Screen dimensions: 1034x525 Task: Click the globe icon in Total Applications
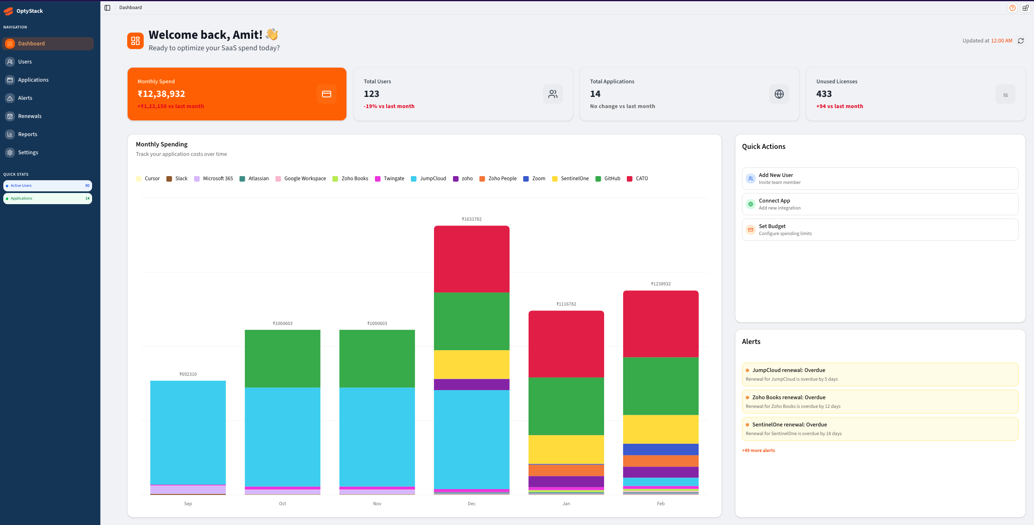pyautogui.click(x=779, y=94)
